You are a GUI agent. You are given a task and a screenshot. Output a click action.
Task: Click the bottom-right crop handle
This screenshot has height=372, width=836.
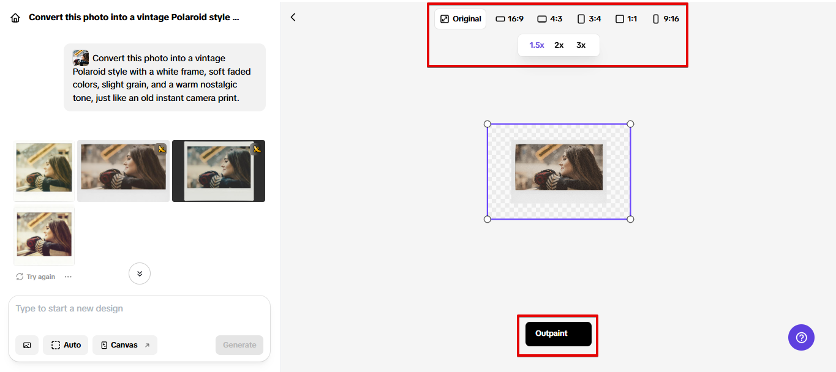click(x=631, y=219)
